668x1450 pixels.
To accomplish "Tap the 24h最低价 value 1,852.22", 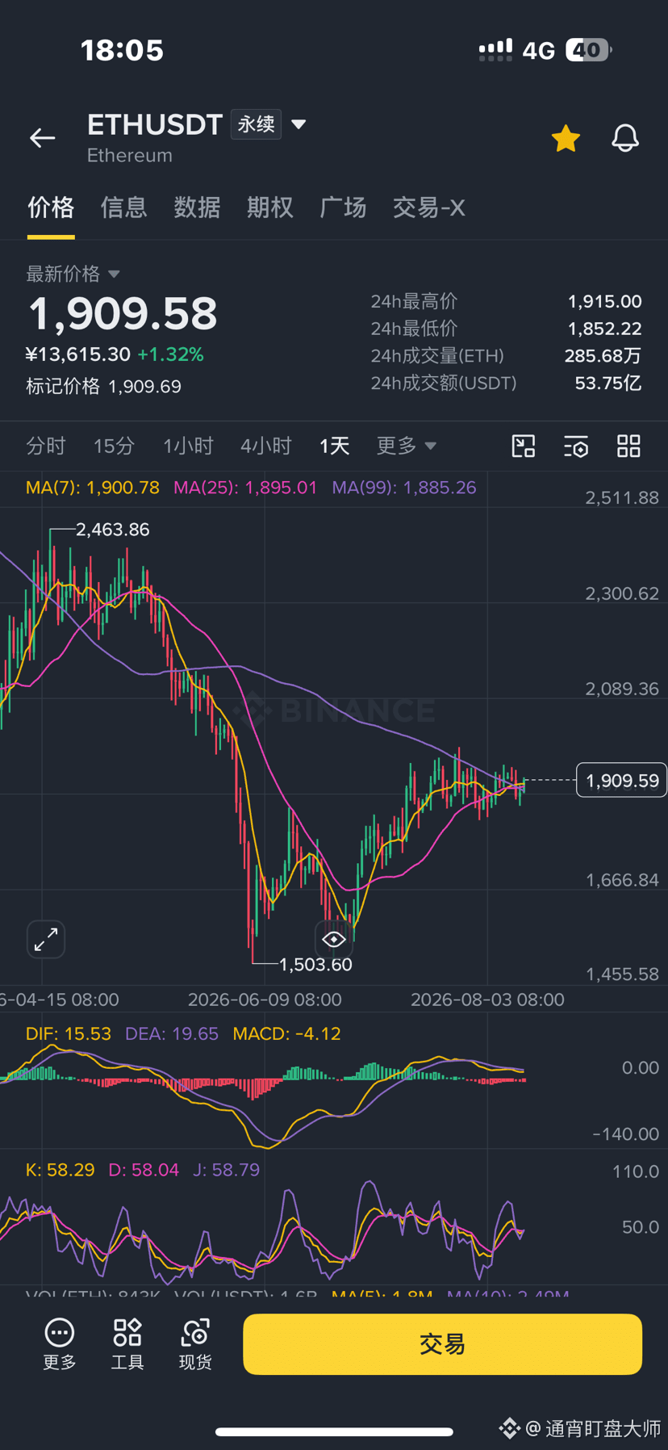I will pos(605,329).
